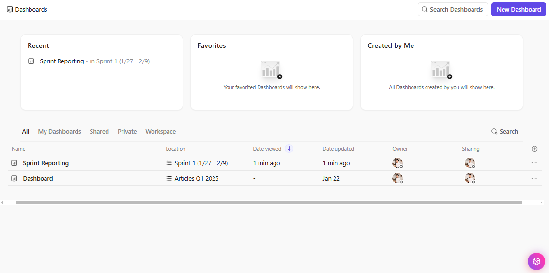549x273 pixels.
Task: Open the assistant bubble in the bottom corner
Action: tap(536, 261)
